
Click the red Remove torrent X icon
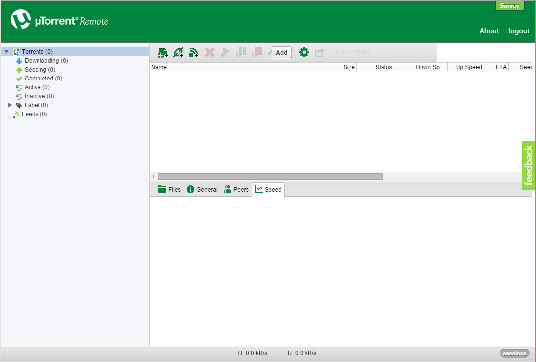[210, 52]
